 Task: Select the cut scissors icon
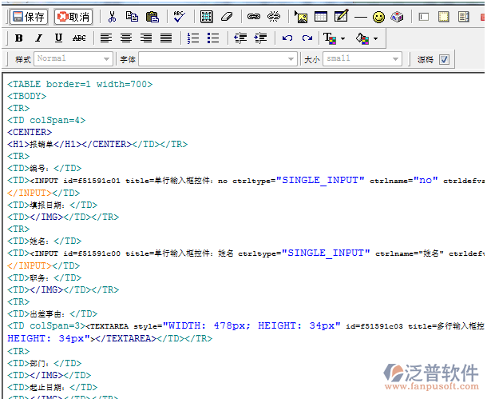[113, 17]
